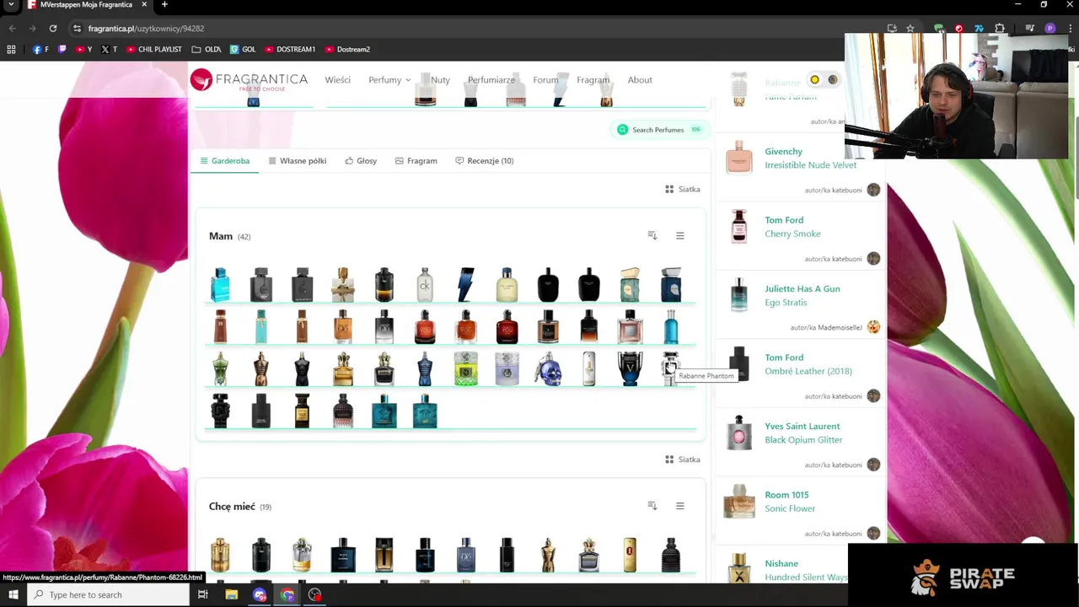1079x607 pixels.
Task: Open sort options for Chcę mieć shelf
Action: [652, 506]
